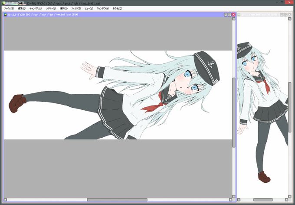This screenshot has width=295, height=205.
Task: Open the レイヤー (Layer) menu
Action: click(51, 9)
